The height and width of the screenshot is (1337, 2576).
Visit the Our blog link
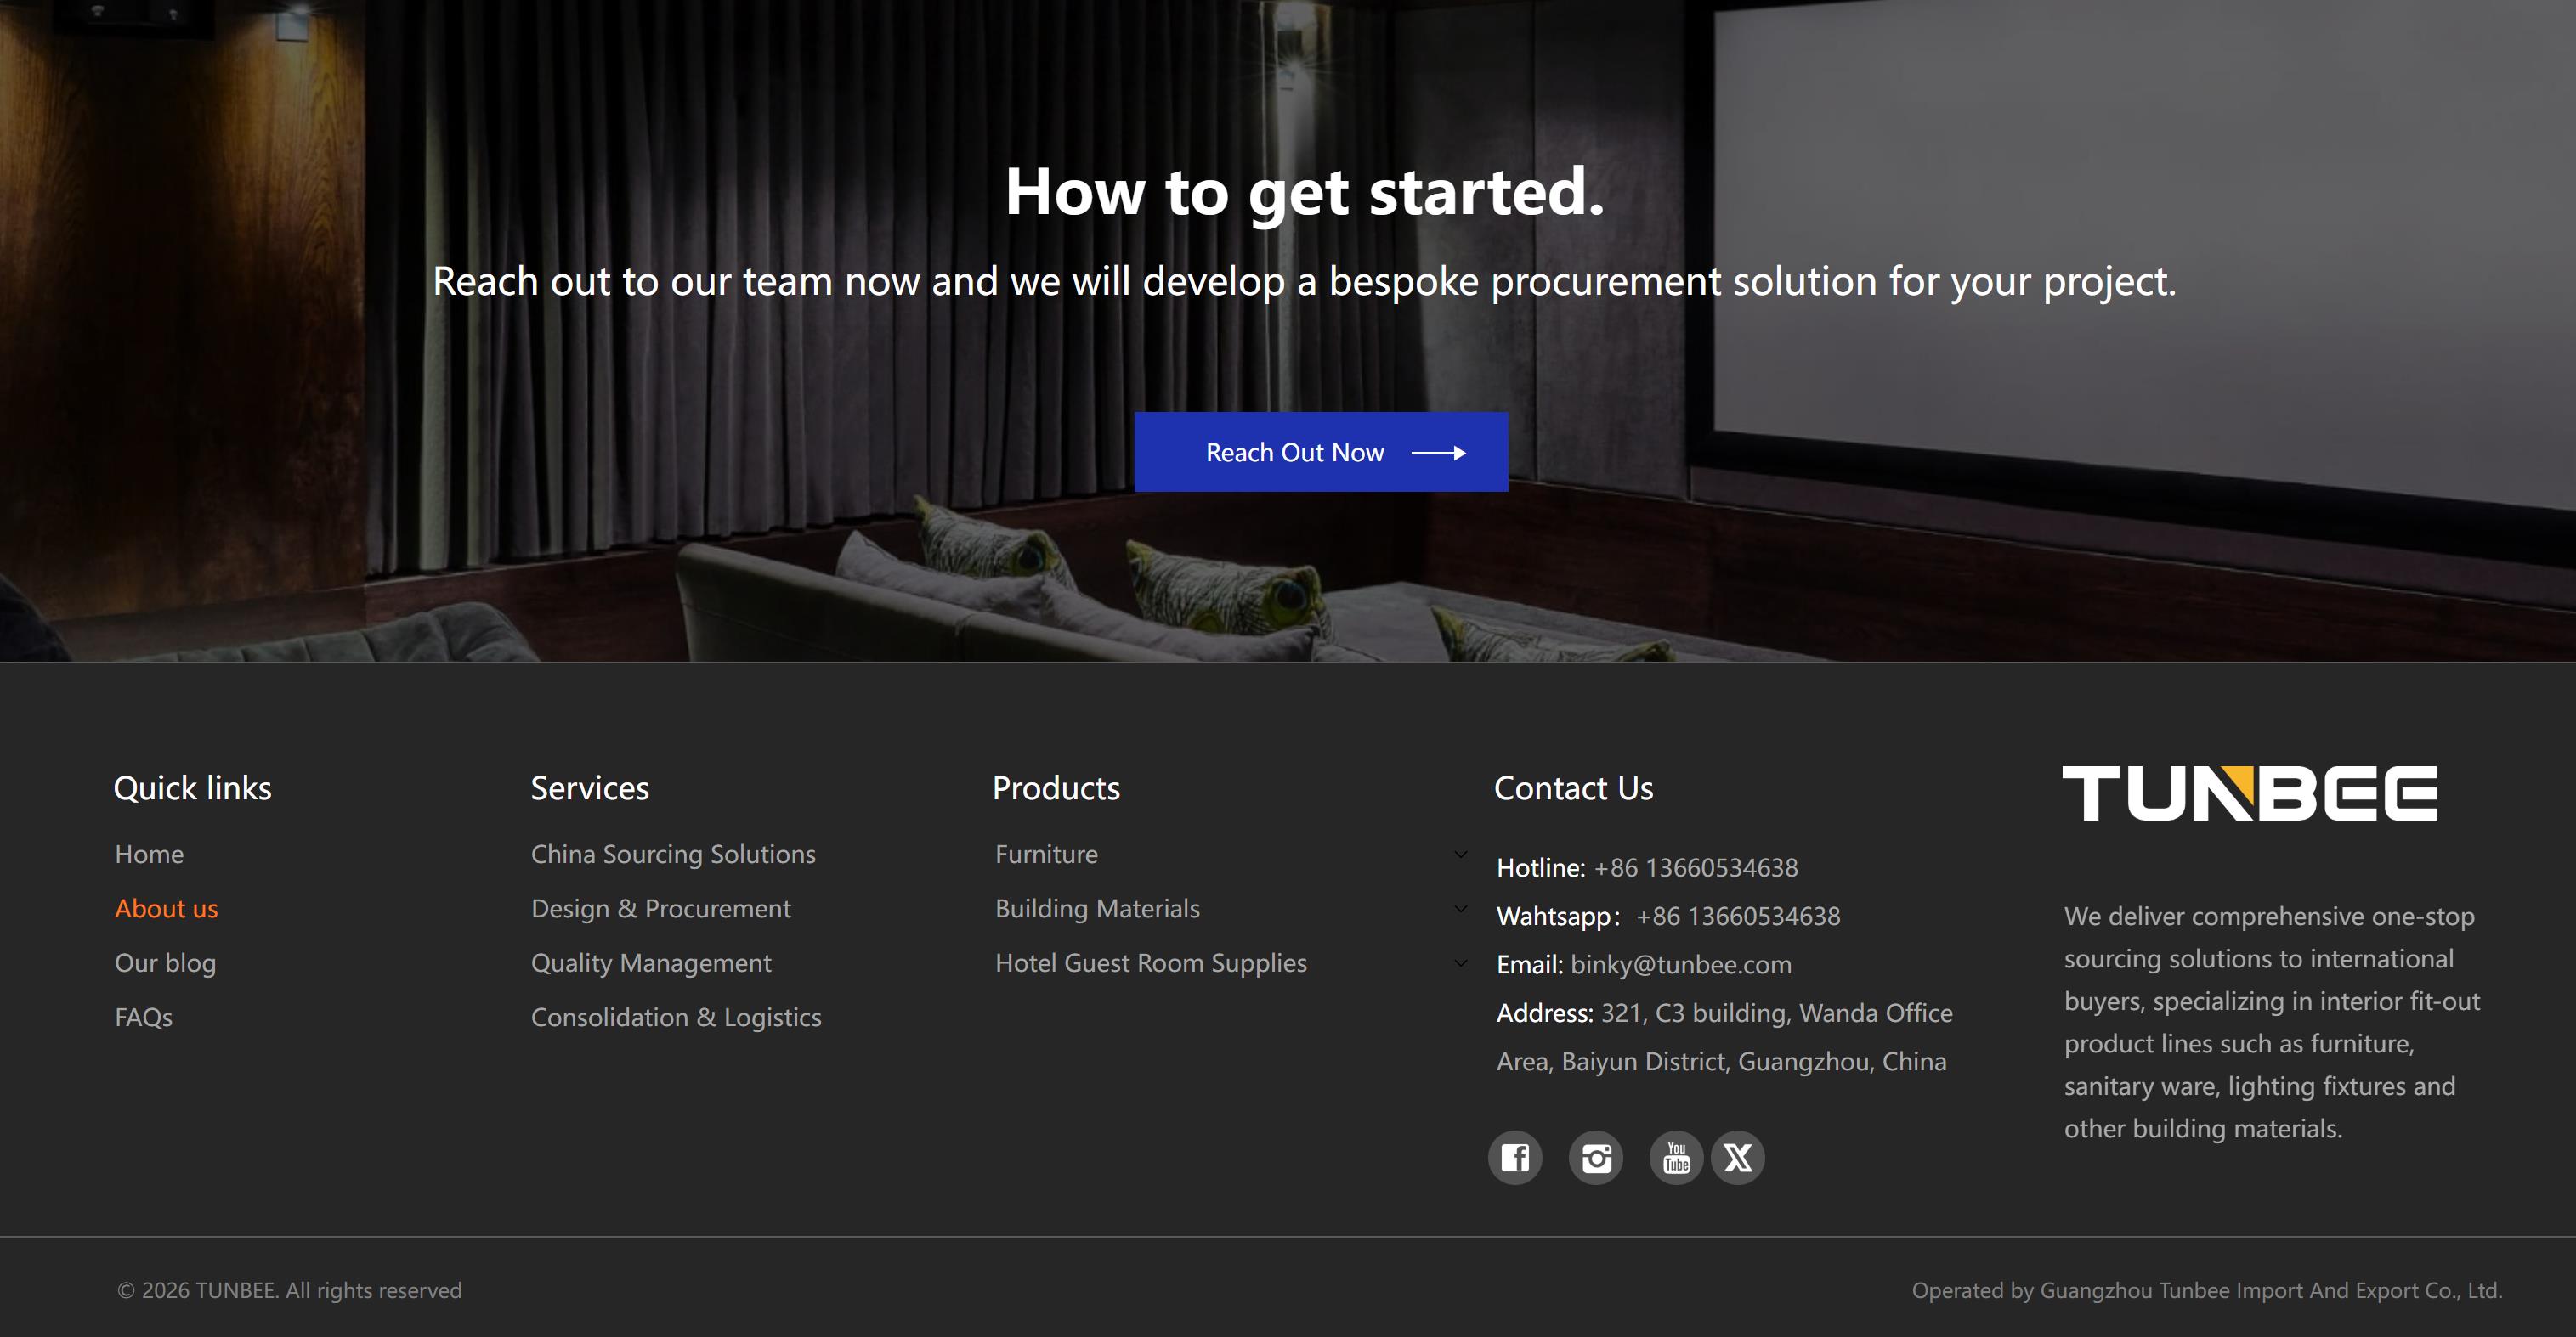(165, 963)
